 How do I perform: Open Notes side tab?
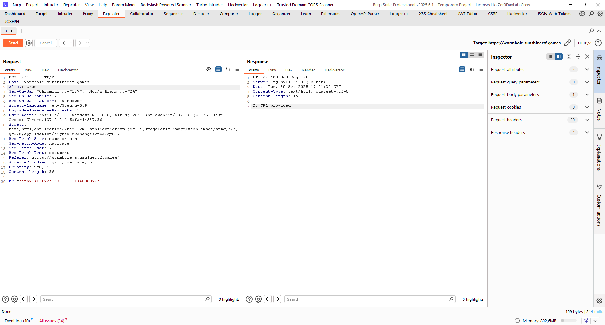(x=599, y=110)
